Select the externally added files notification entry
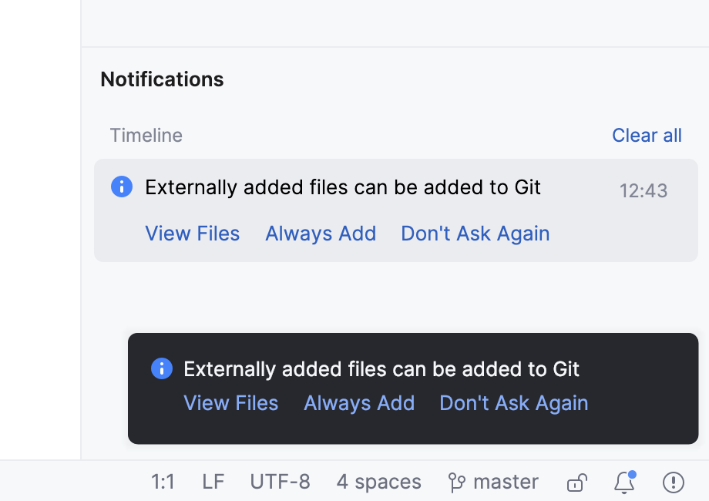The height and width of the screenshot is (501, 709). click(x=342, y=187)
